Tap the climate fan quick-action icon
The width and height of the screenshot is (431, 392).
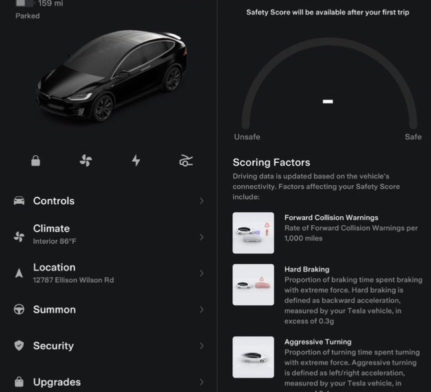pos(86,161)
